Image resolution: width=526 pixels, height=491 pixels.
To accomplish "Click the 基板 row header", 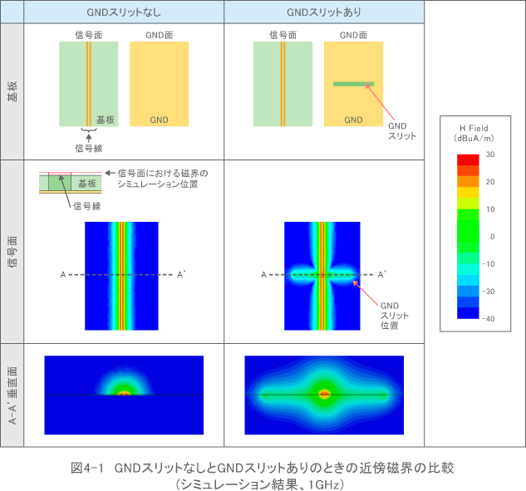I will click(12, 91).
